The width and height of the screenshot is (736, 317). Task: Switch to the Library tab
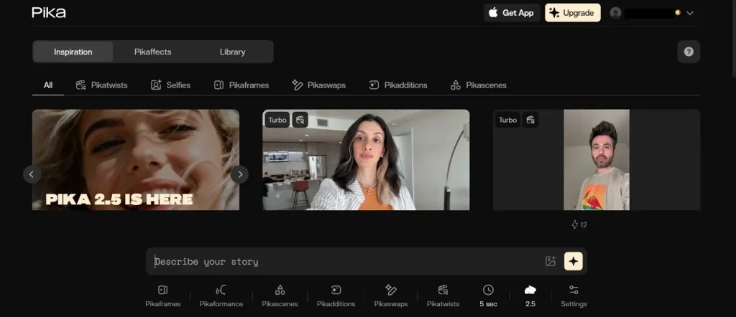click(232, 52)
